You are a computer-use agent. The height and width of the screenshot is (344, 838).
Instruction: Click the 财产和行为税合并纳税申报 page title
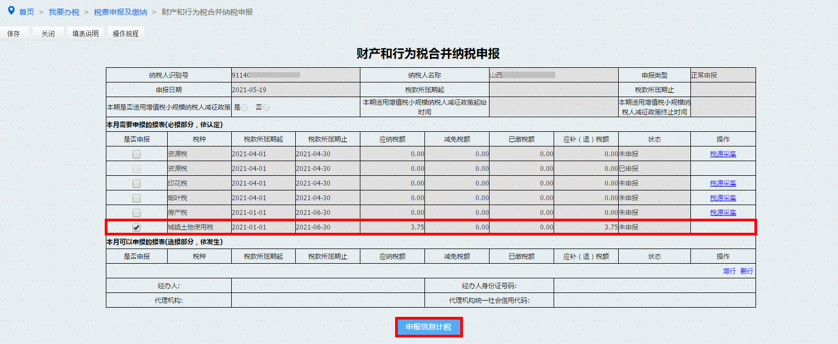[x=428, y=54]
